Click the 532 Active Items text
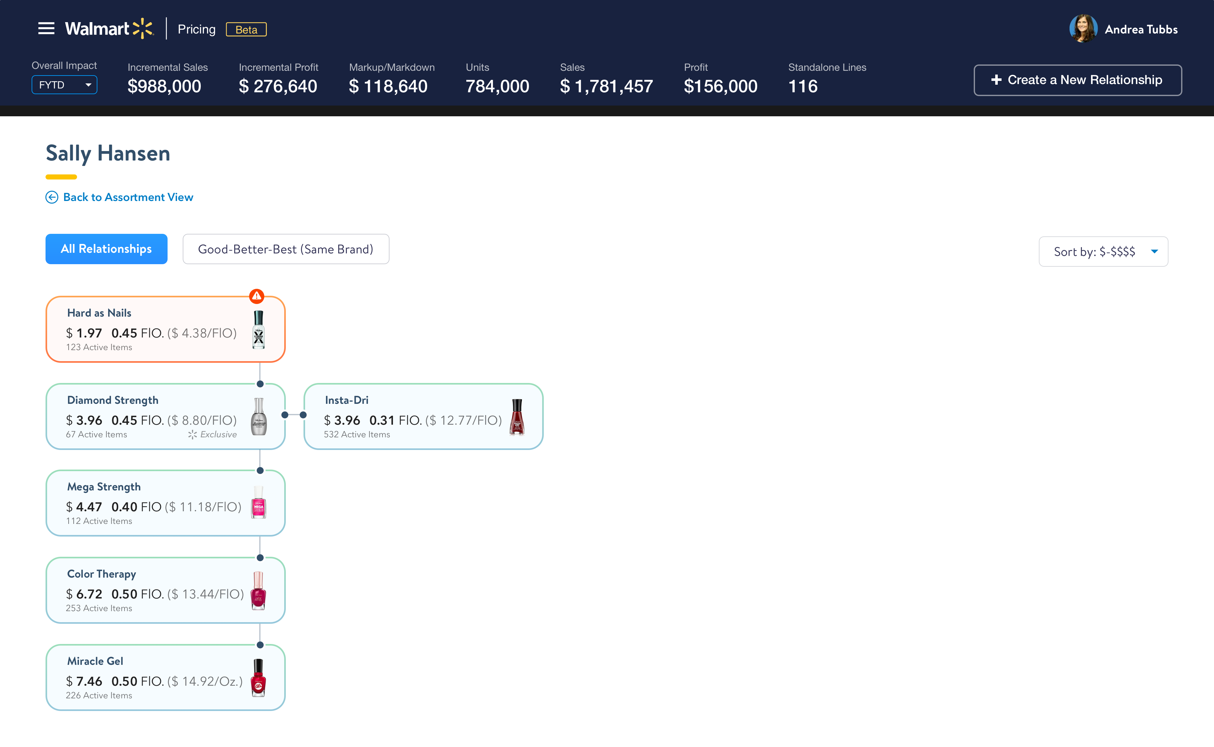This screenshot has height=747, width=1214. point(357,434)
